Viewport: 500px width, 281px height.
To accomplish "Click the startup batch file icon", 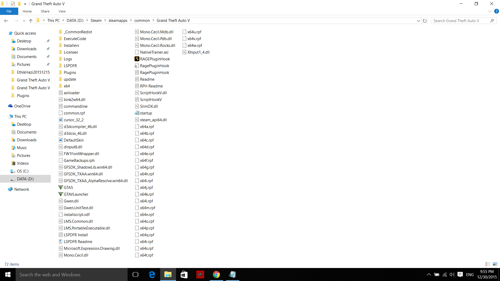I will 137,113.
